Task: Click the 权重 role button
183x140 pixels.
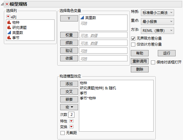Action: (69, 35)
